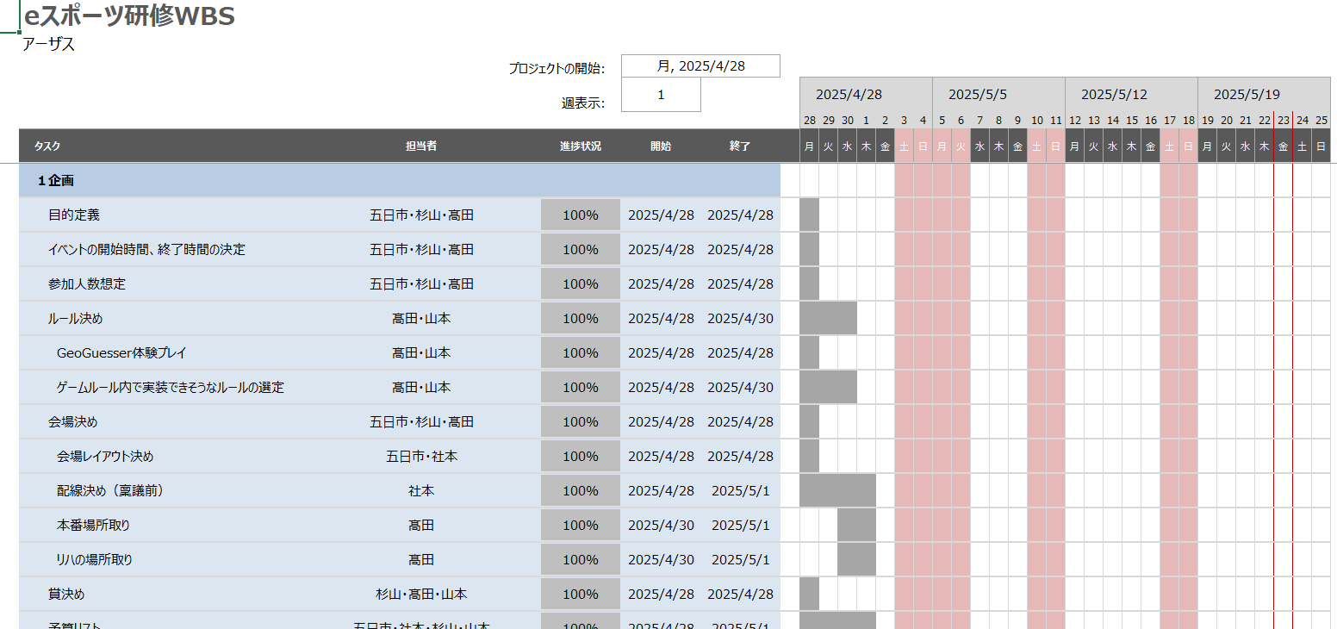Click the 賞決め task name cell
Viewport: 1337px width, 629px height.
[x=66, y=595]
